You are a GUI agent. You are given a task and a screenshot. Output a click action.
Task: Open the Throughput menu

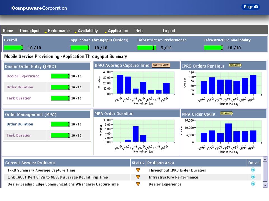pos(29,31)
